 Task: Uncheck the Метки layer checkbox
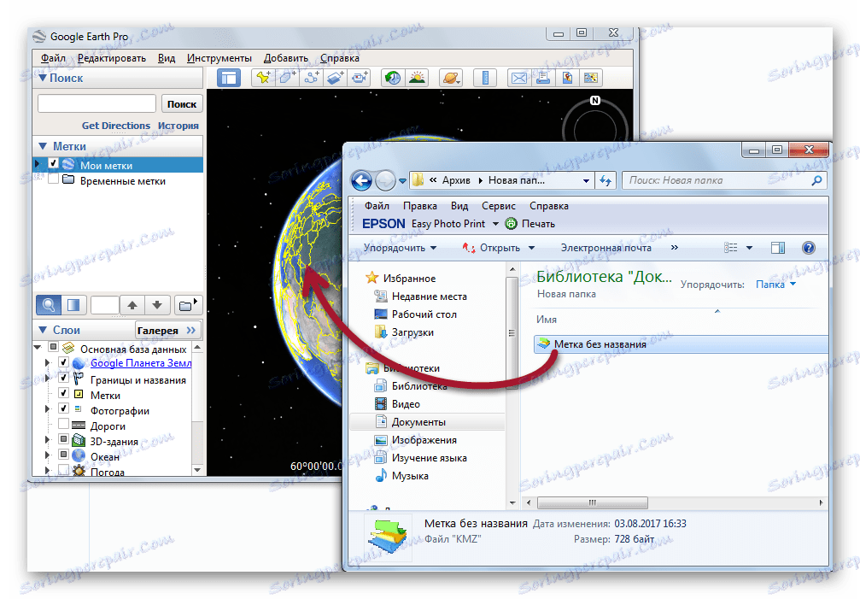tap(63, 393)
